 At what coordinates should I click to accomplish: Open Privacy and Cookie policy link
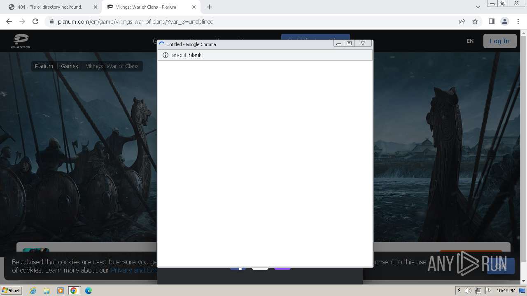134,270
